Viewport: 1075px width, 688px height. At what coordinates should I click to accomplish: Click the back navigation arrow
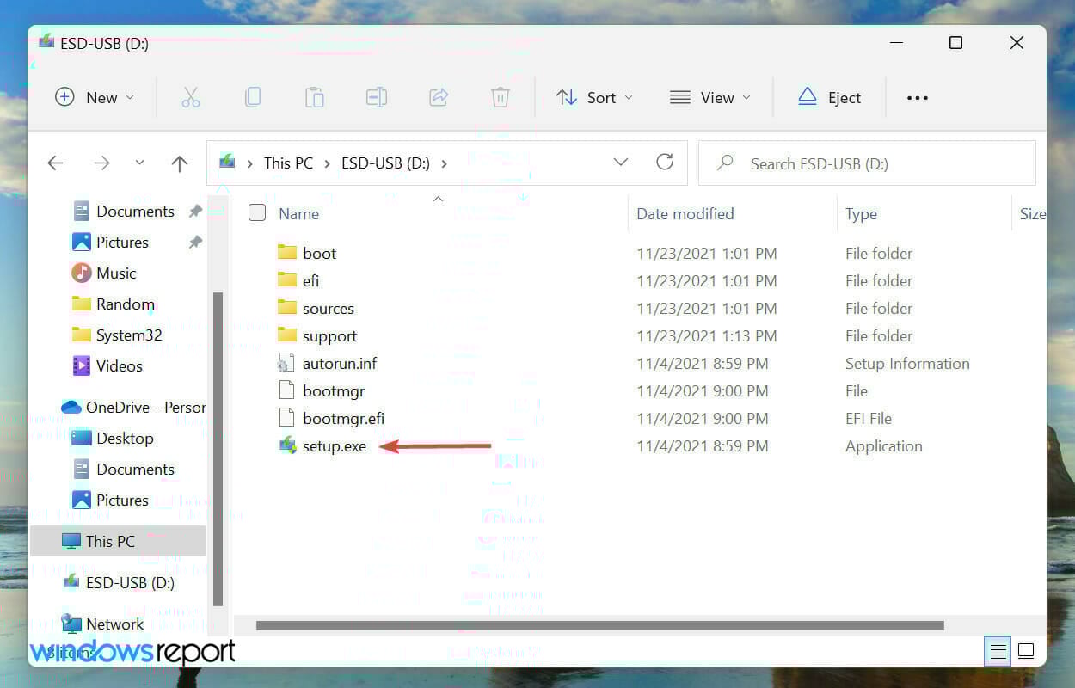tap(55, 163)
